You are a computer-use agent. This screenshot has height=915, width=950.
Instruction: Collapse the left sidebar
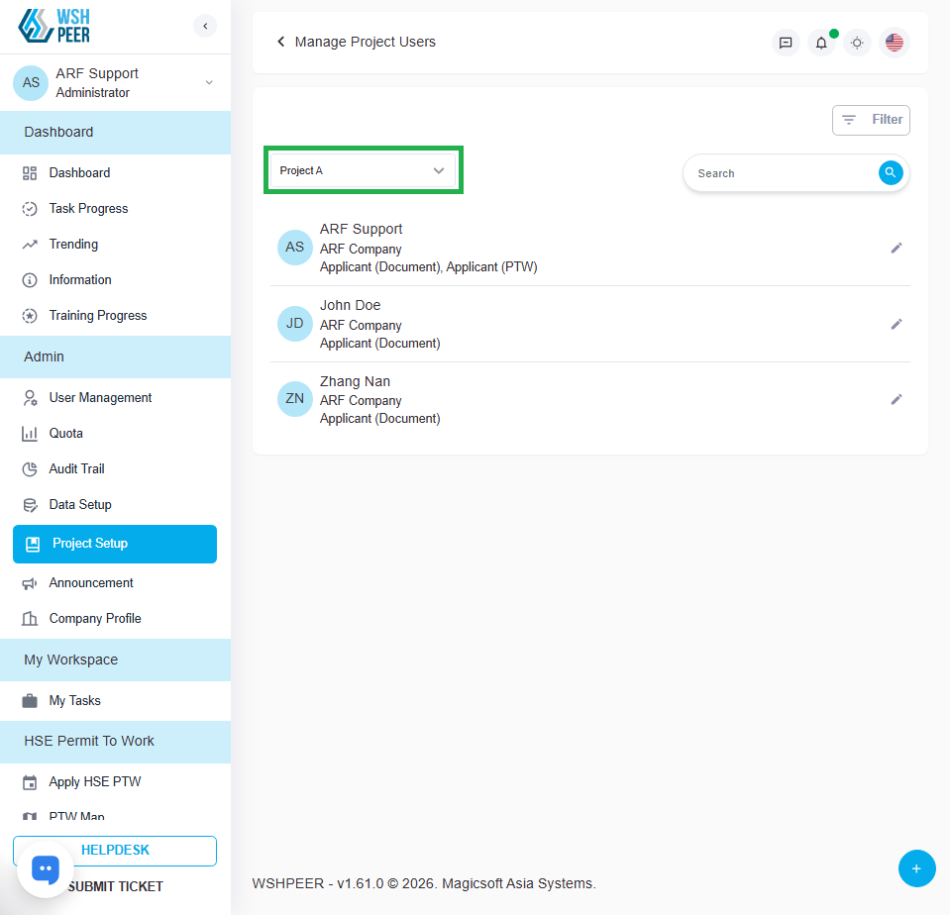[x=205, y=27]
